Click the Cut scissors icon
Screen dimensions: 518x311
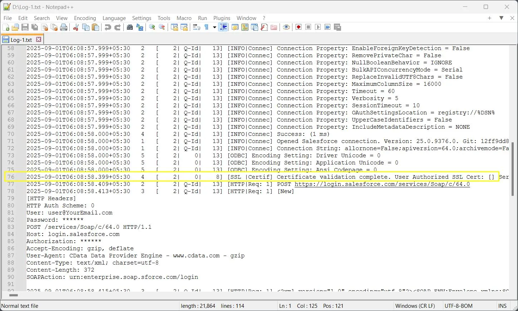[x=76, y=28]
